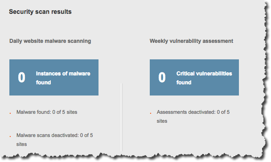This screenshot has height=162, width=271.
Task: Open the Instances of malware found tile
Action: 54,77
